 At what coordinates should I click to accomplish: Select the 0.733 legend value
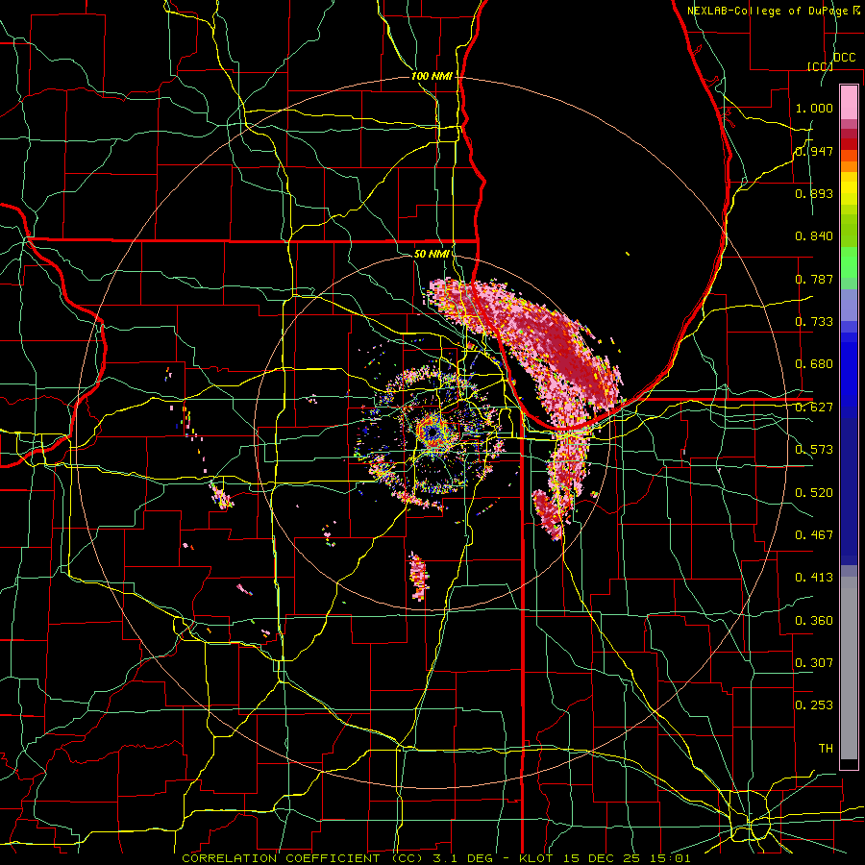[x=814, y=322]
